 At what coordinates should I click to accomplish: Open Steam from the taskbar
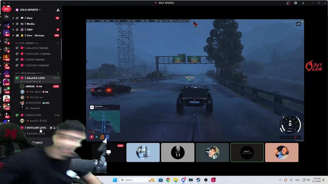click(198, 180)
